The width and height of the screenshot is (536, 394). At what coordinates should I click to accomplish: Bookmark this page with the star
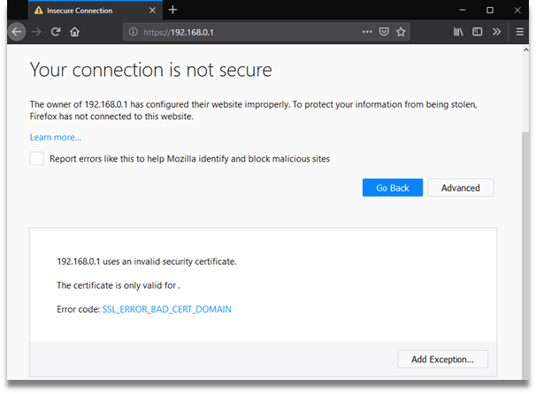click(401, 32)
